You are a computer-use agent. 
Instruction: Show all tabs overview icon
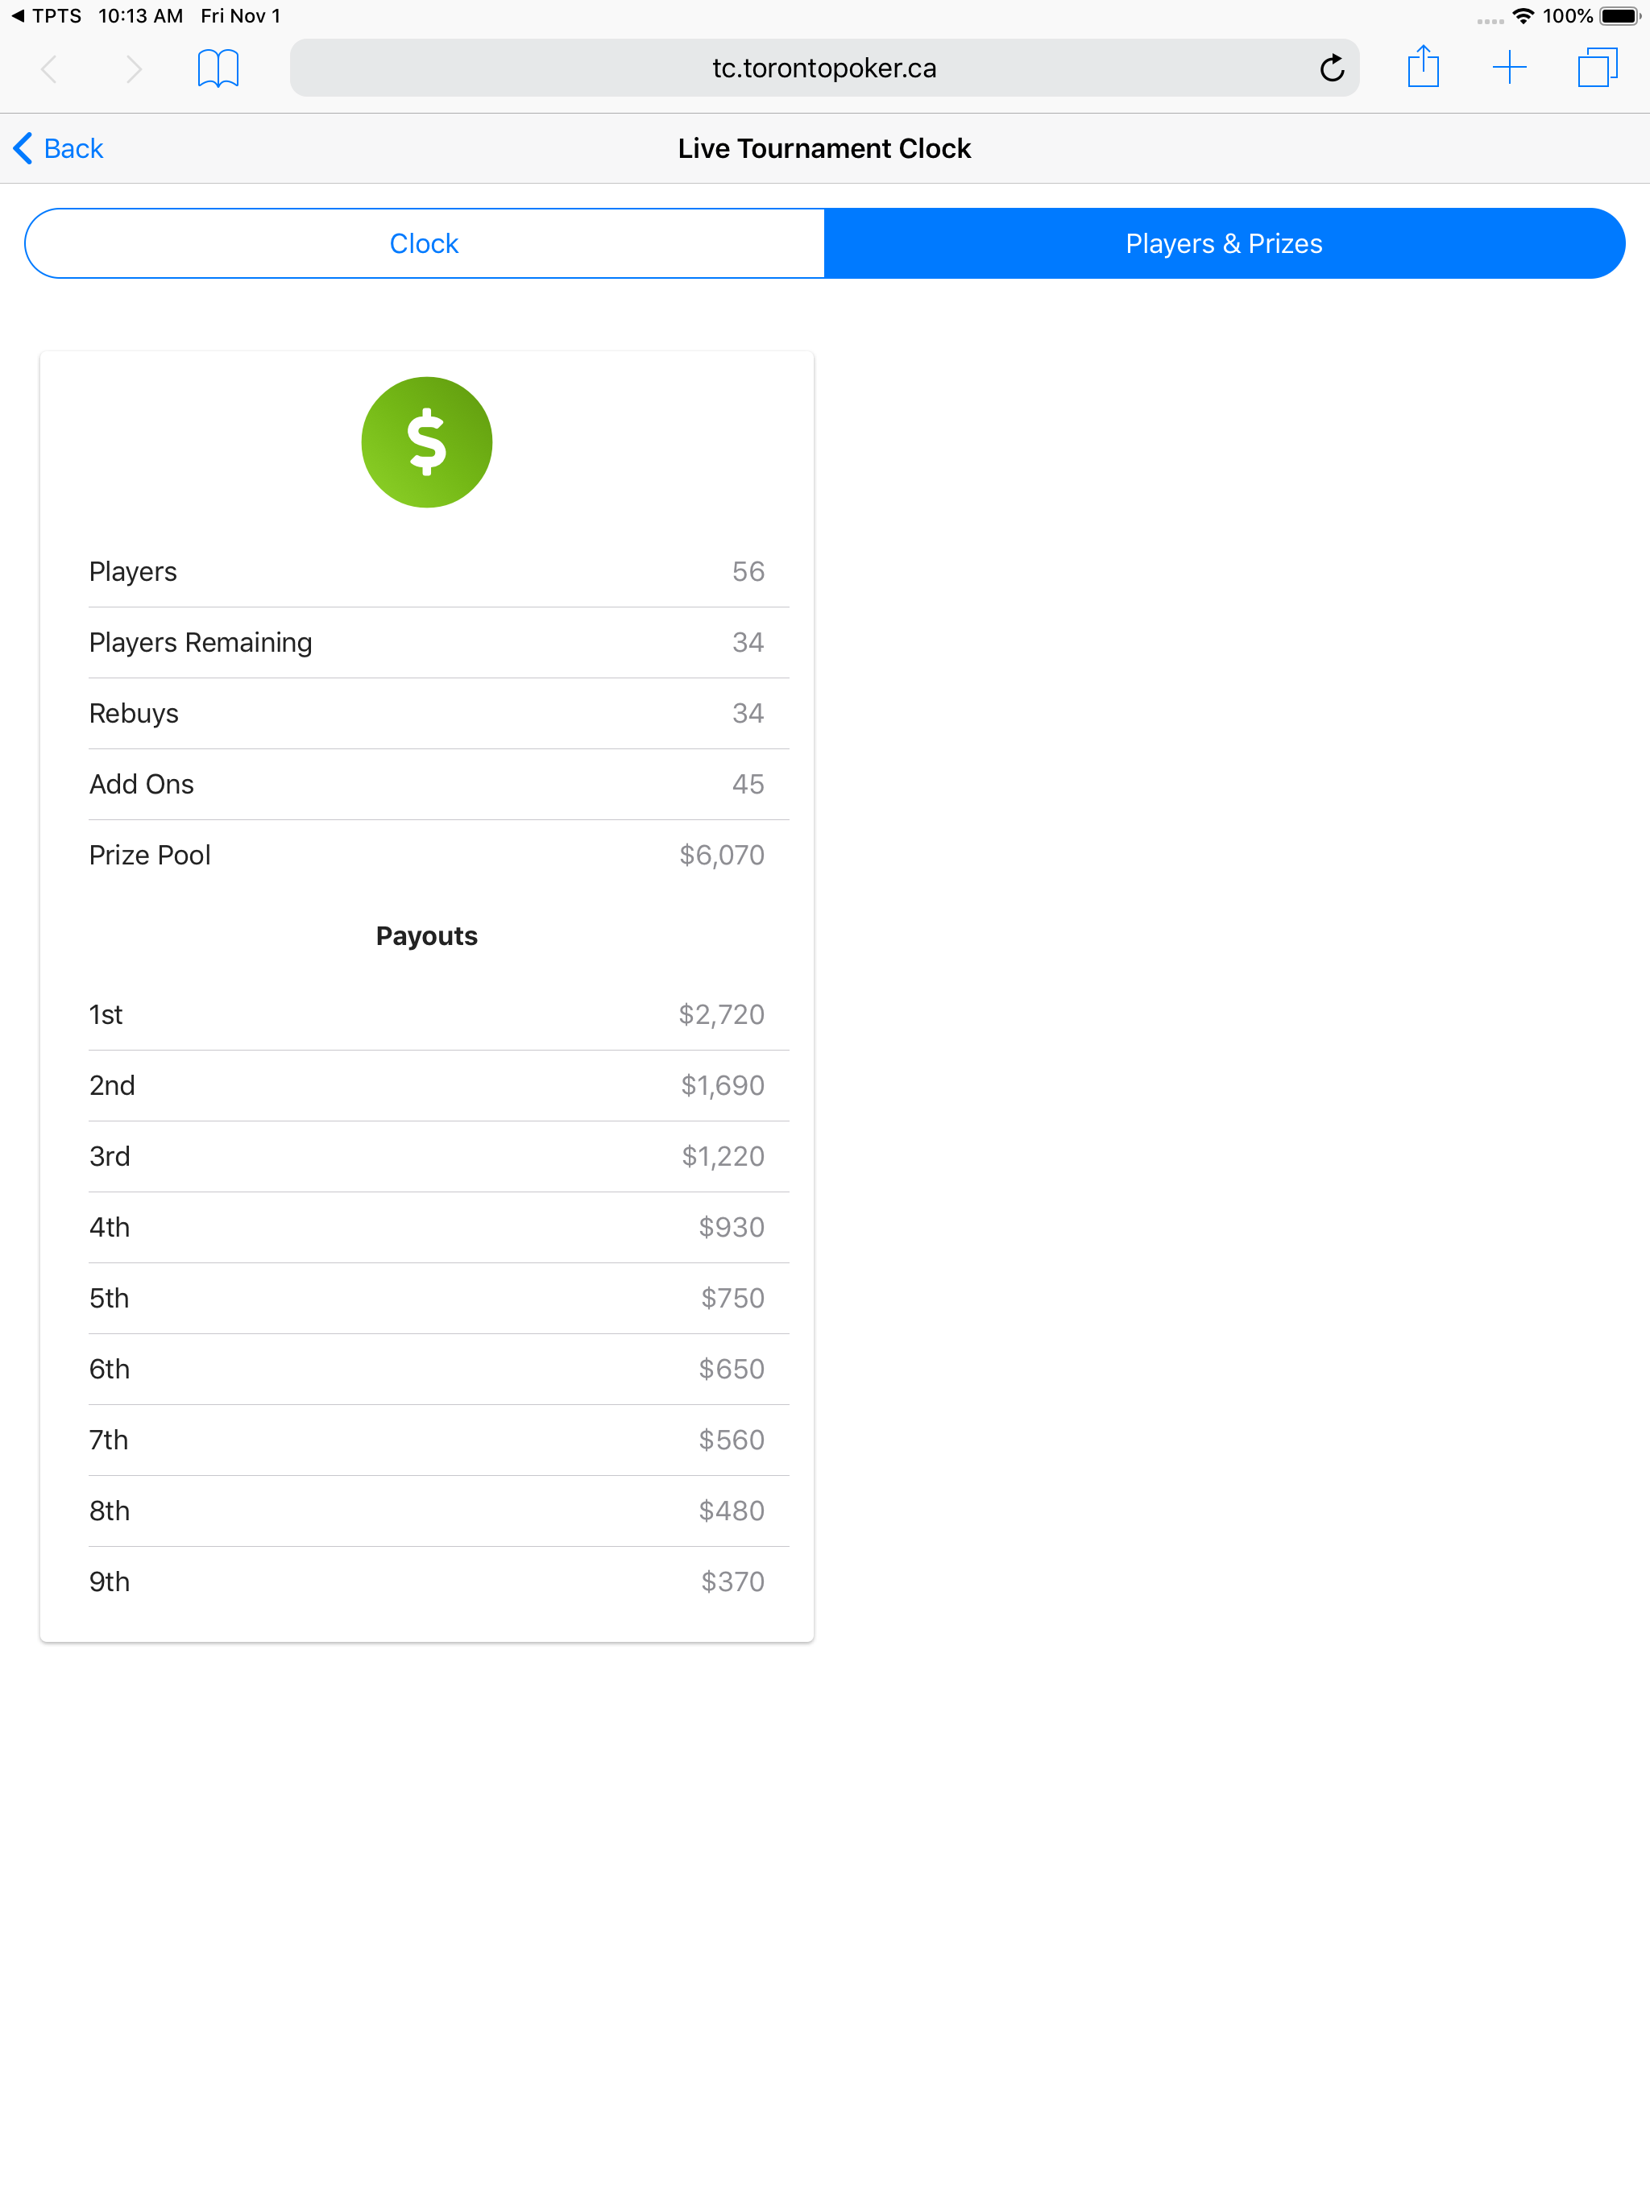coord(1598,68)
